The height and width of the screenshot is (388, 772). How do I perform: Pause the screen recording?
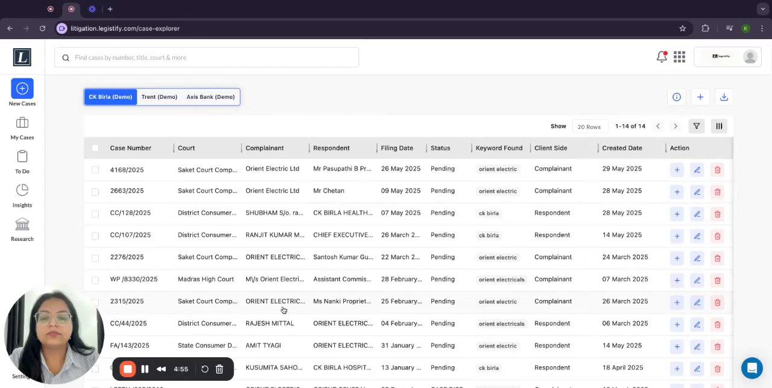[145, 369]
